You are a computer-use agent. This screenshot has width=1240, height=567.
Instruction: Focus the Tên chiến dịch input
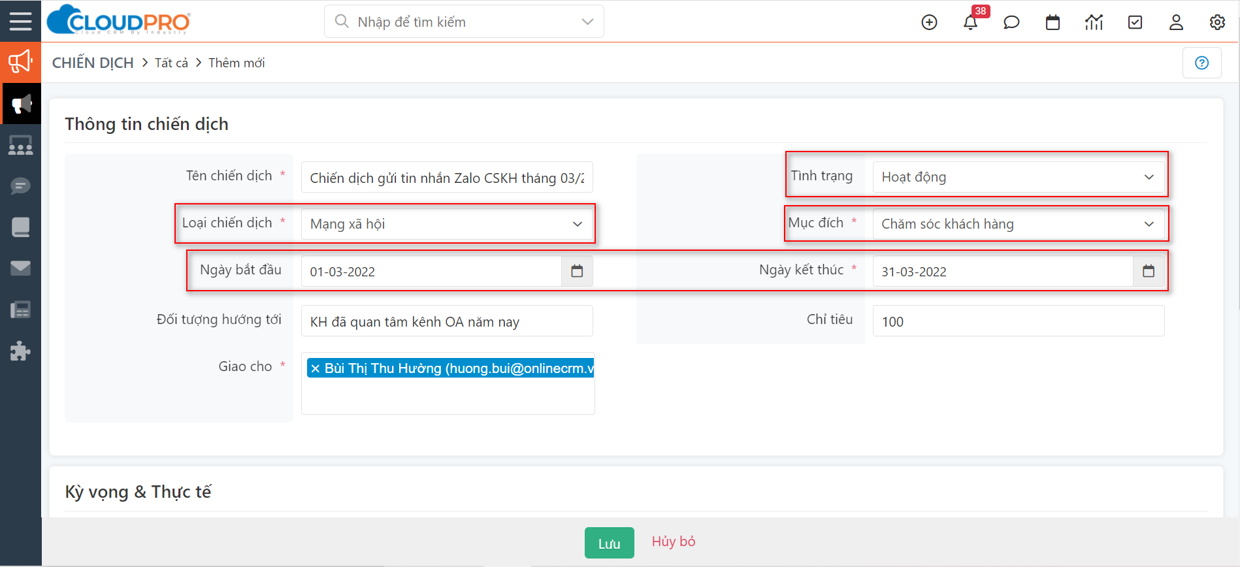click(x=447, y=178)
